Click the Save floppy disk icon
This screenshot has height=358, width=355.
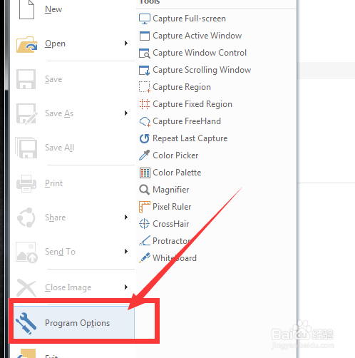click(26, 79)
